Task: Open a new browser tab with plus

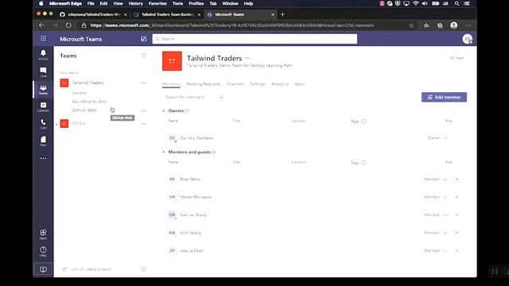Action: (282, 14)
